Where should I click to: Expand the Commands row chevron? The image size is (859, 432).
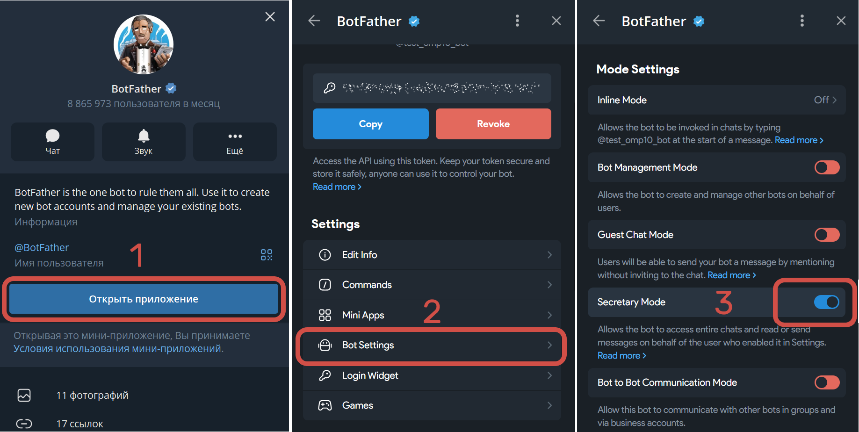[x=550, y=285]
